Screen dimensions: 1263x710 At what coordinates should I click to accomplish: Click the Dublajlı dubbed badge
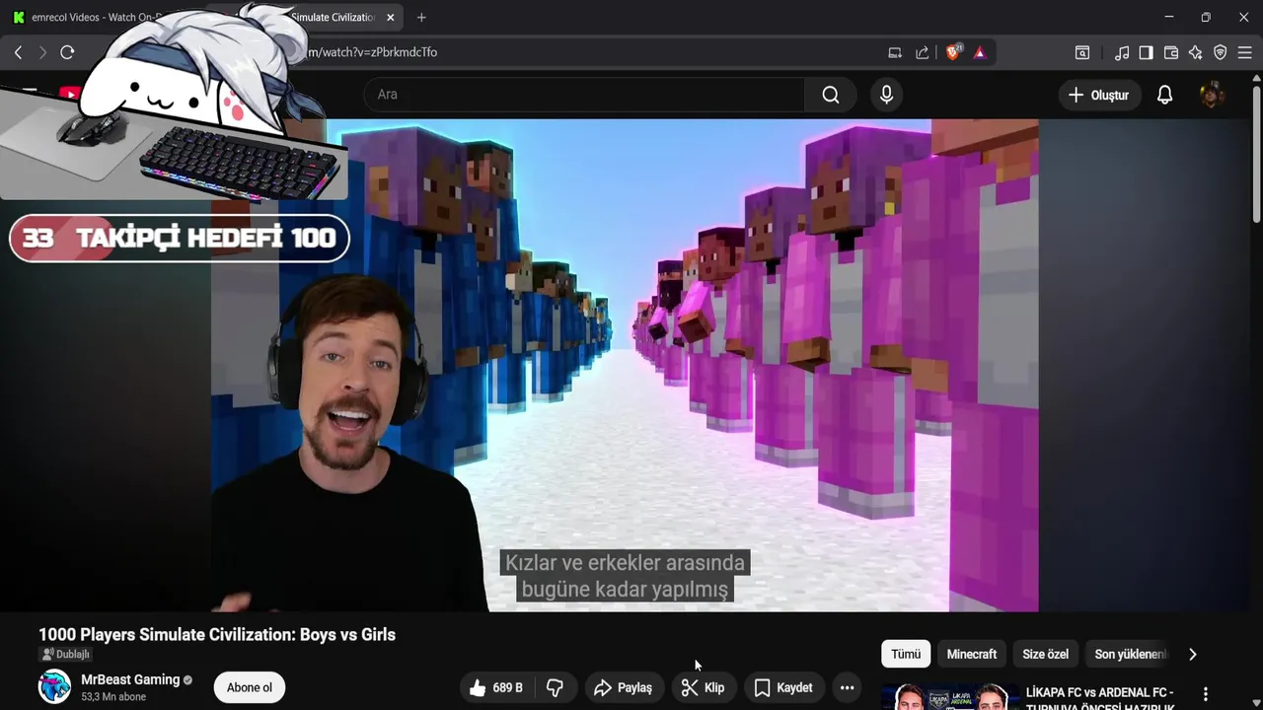point(65,655)
